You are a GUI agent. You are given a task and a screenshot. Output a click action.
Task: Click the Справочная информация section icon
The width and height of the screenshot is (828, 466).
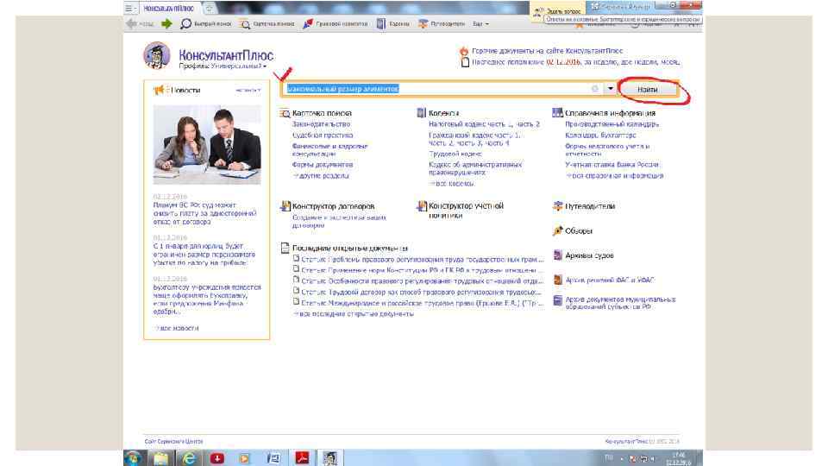pyautogui.click(x=557, y=112)
